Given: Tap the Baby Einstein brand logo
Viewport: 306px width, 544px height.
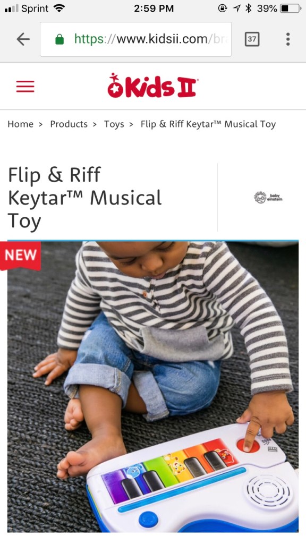Looking at the screenshot, I should 268,198.
